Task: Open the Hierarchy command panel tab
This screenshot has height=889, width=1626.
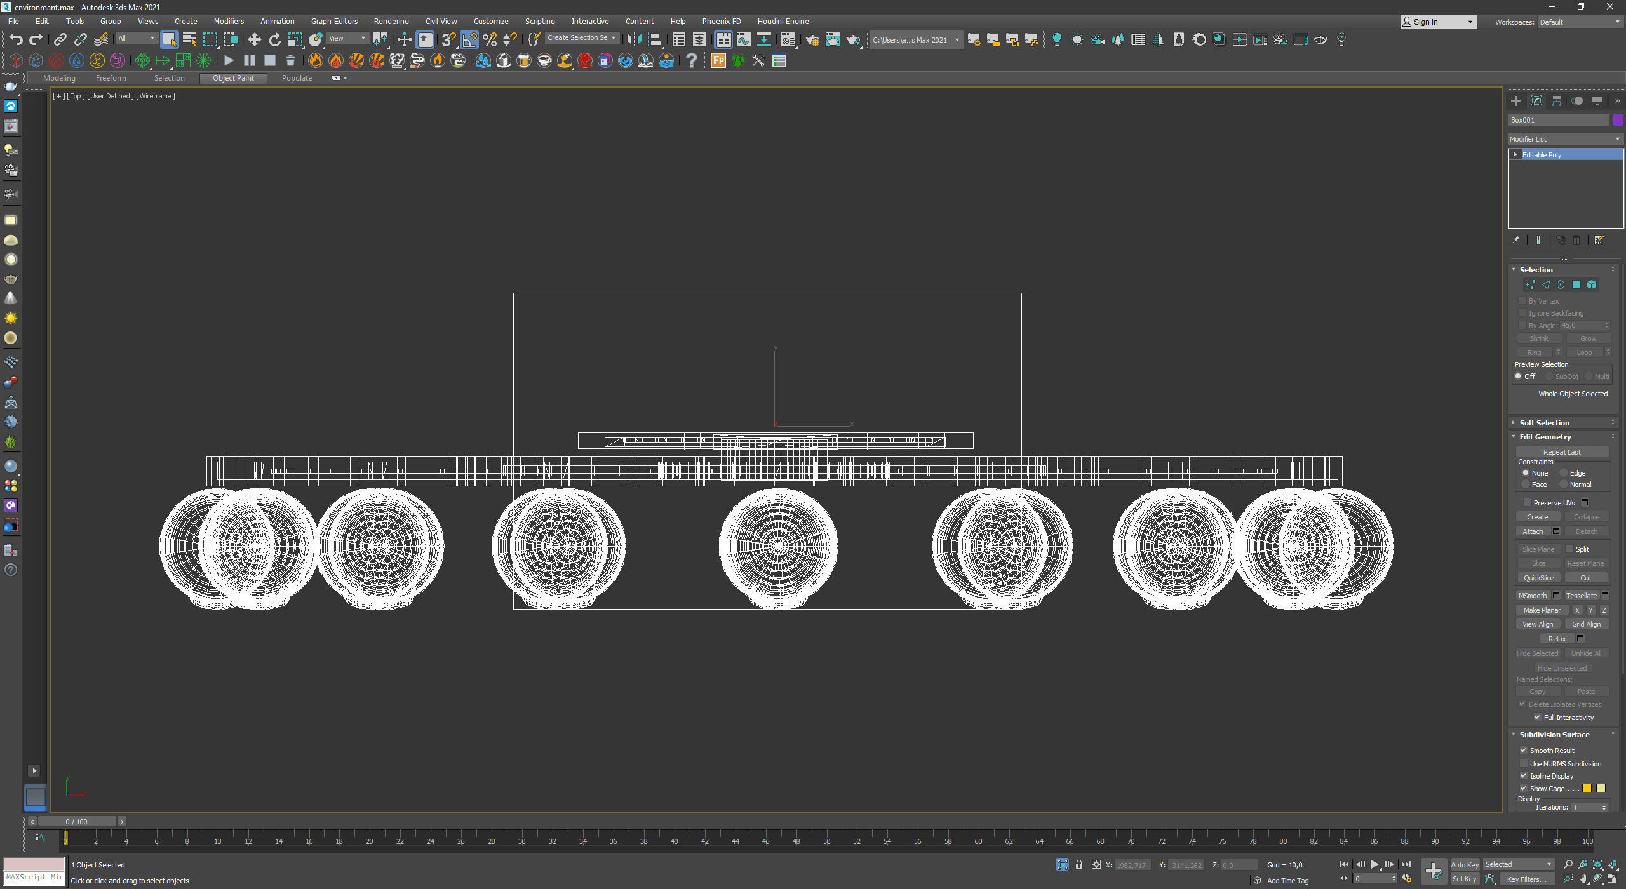Action: 1556,101
